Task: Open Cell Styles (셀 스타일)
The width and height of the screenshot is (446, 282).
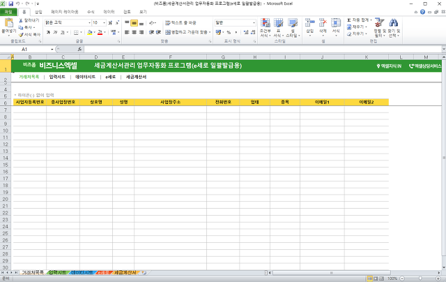Action: 293,28
